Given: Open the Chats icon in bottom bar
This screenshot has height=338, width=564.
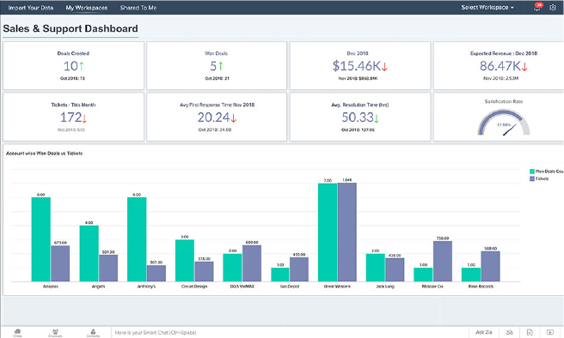Looking at the screenshot, I should [x=17, y=333].
